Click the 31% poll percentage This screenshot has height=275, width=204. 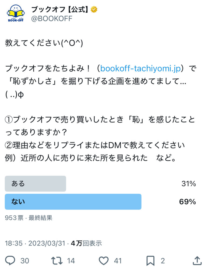(189, 184)
